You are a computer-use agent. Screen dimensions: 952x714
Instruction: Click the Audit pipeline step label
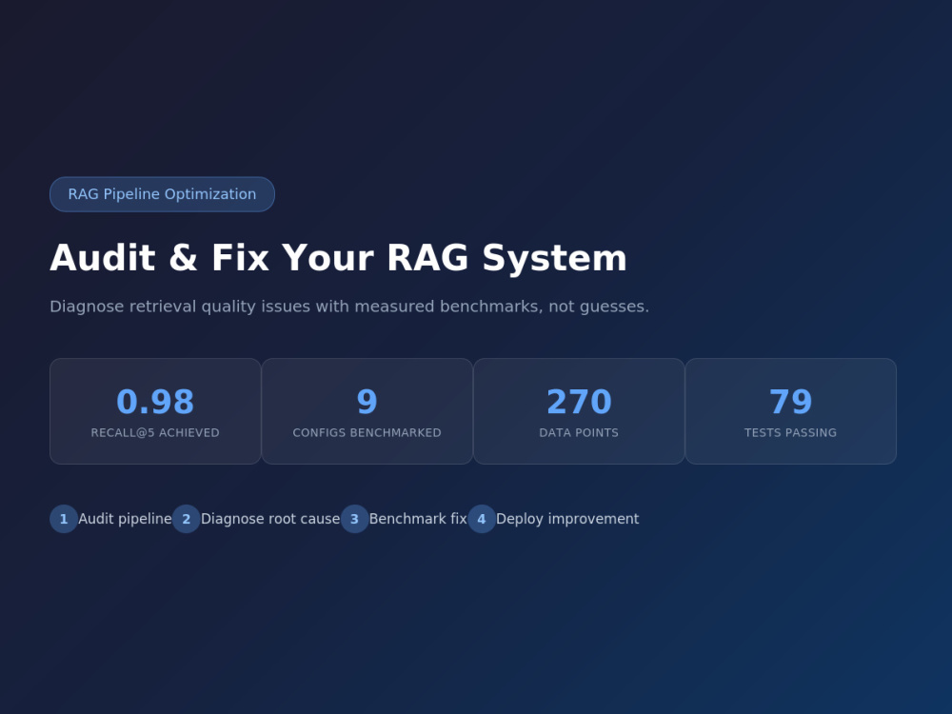coord(125,519)
